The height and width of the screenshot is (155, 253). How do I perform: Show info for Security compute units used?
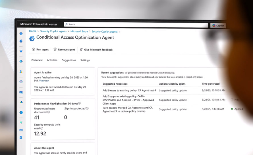coord(42,128)
